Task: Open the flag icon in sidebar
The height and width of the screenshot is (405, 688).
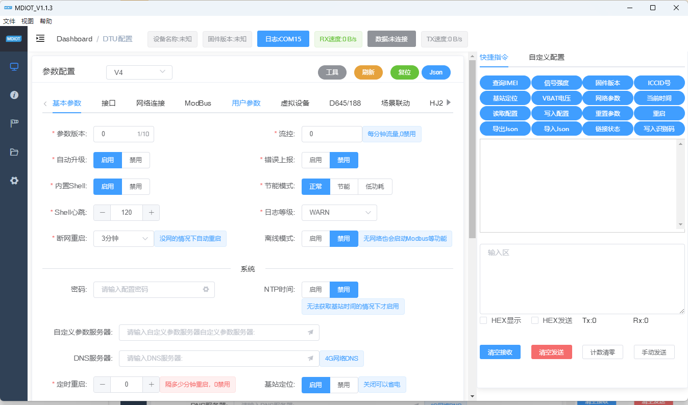Action: [x=14, y=123]
